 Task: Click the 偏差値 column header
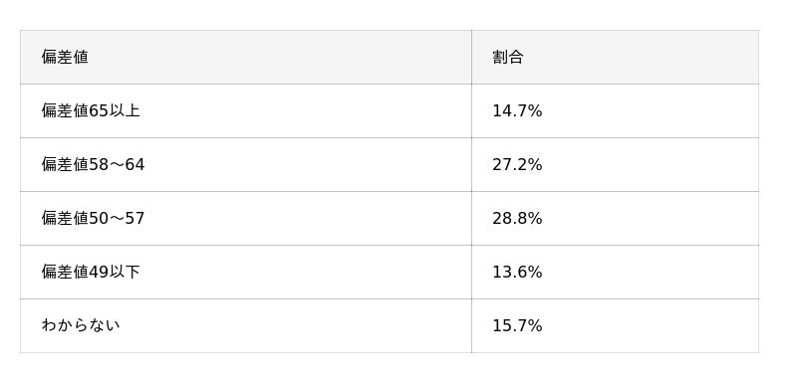tap(246, 58)
